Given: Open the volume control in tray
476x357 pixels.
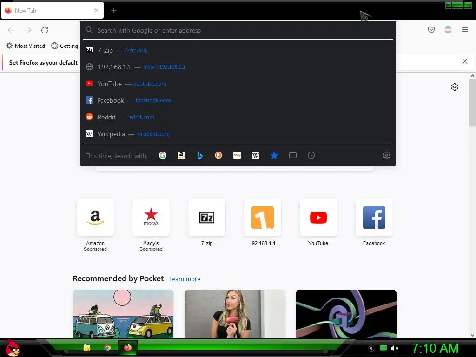Looking at the screenshot, I should point(395,348).
